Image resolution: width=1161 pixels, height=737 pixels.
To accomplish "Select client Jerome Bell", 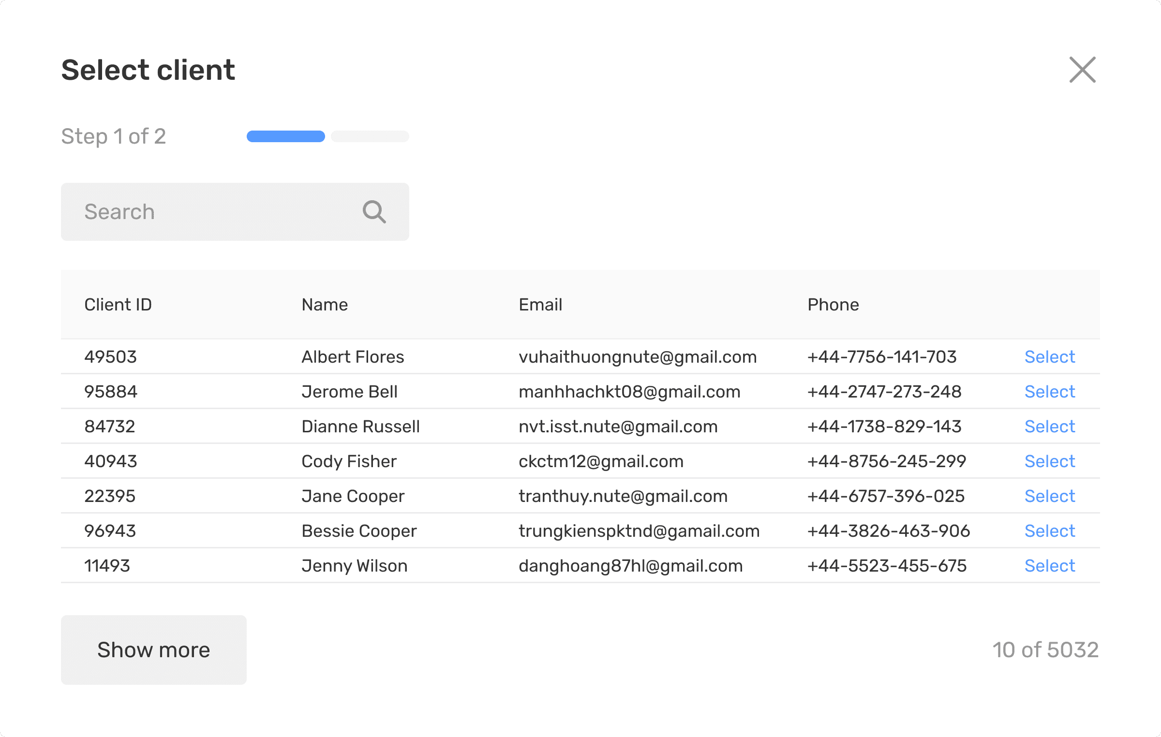I will (1049, 392).
